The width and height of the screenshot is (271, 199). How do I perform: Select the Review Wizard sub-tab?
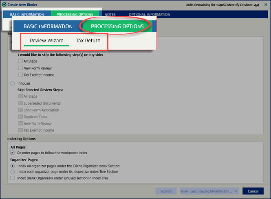(46, 41)
